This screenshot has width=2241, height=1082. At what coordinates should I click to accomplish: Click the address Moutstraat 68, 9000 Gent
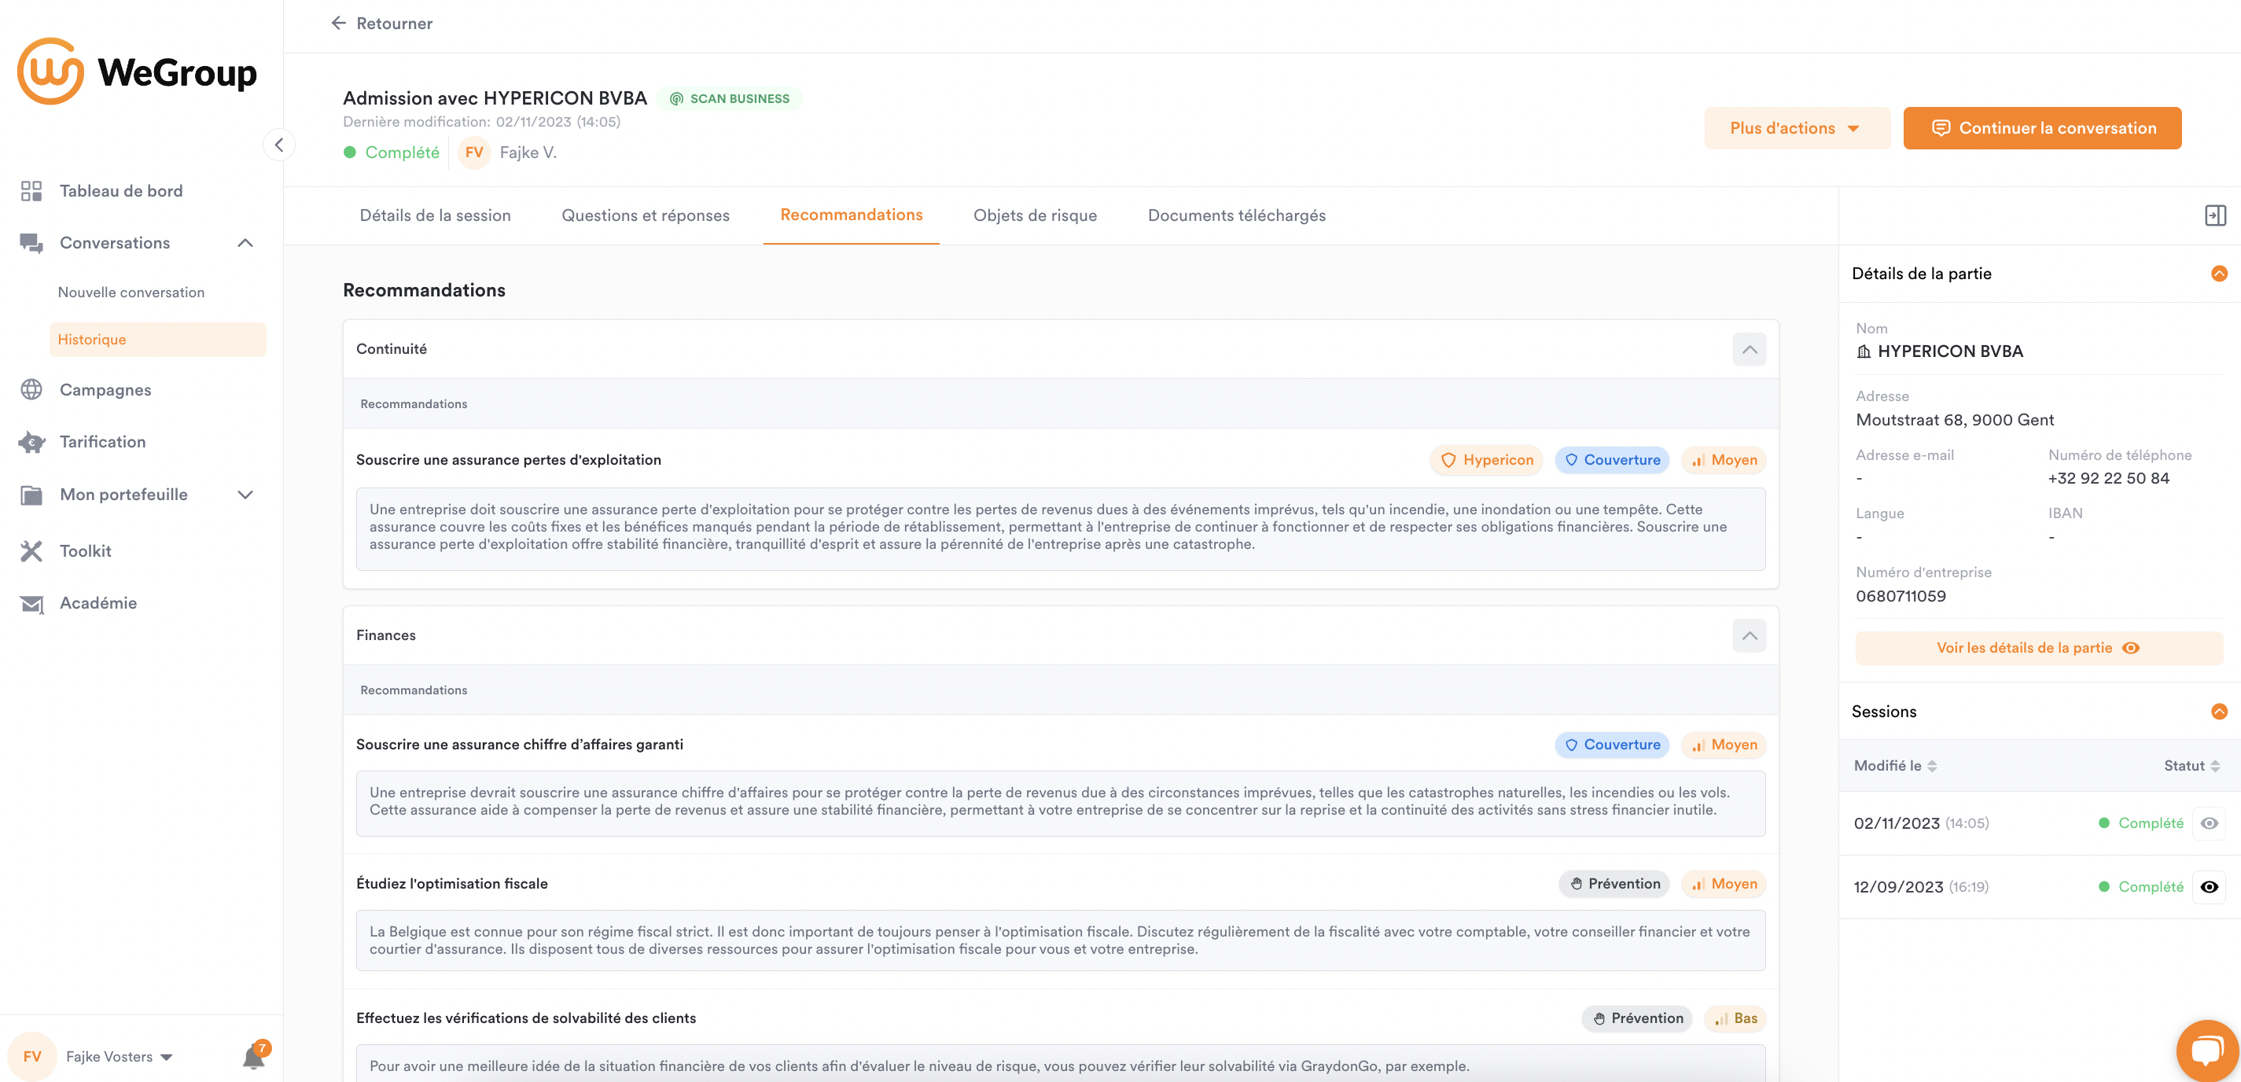(x=1954, y=419)
